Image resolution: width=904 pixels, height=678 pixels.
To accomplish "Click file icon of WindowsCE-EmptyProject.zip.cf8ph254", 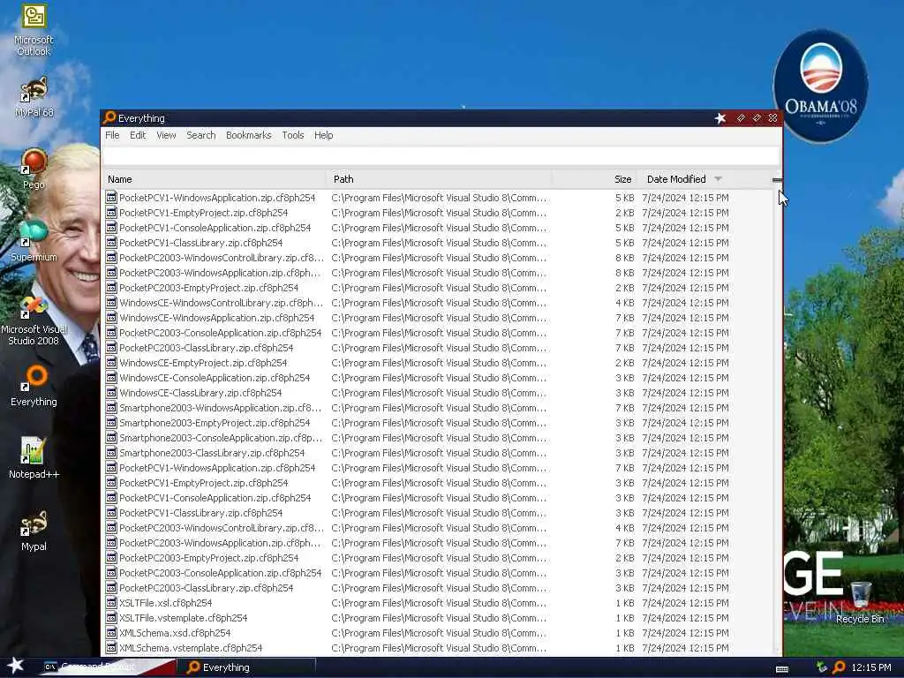I will [111, 363].
